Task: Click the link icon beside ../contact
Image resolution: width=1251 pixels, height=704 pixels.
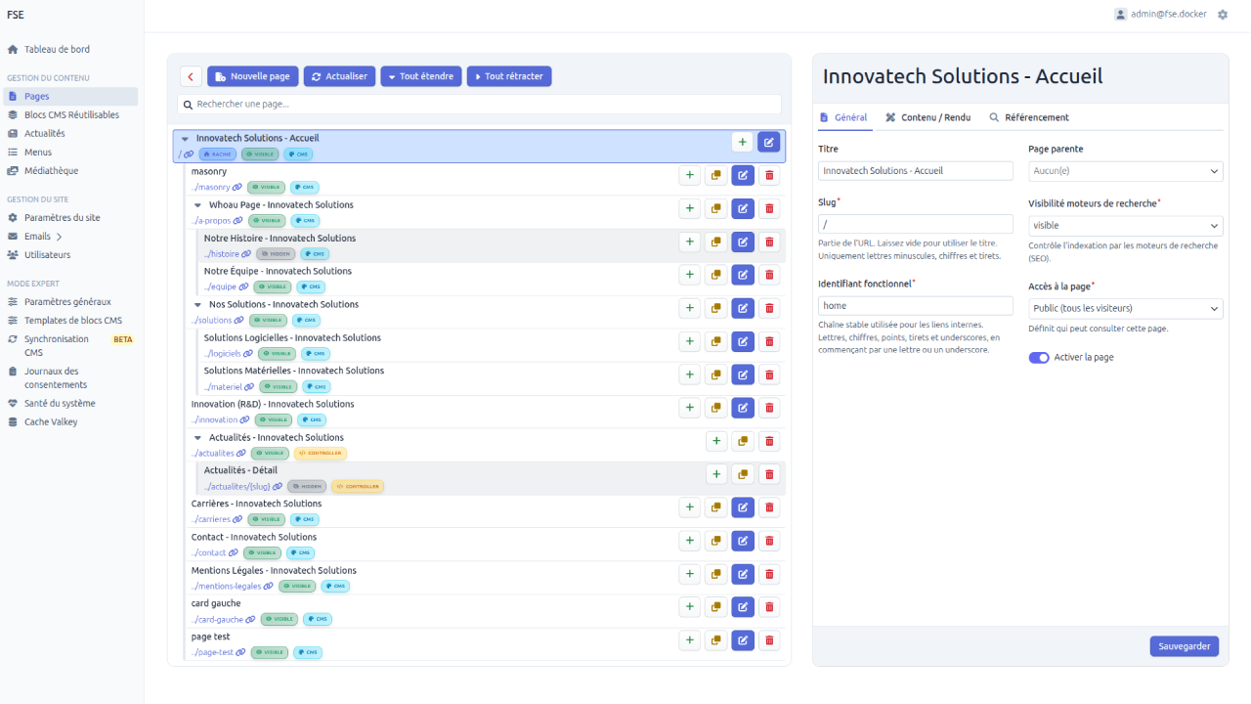Action: click(235, 552)
